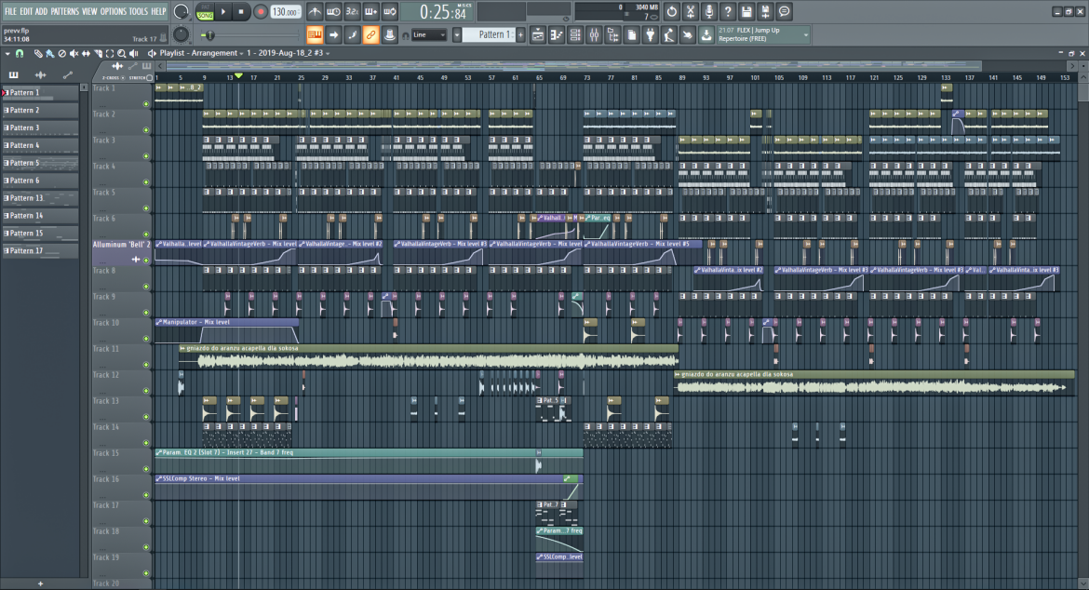
Task: Select the Slip tool in playlist toolbar
Action: click(x=86, y=53)
